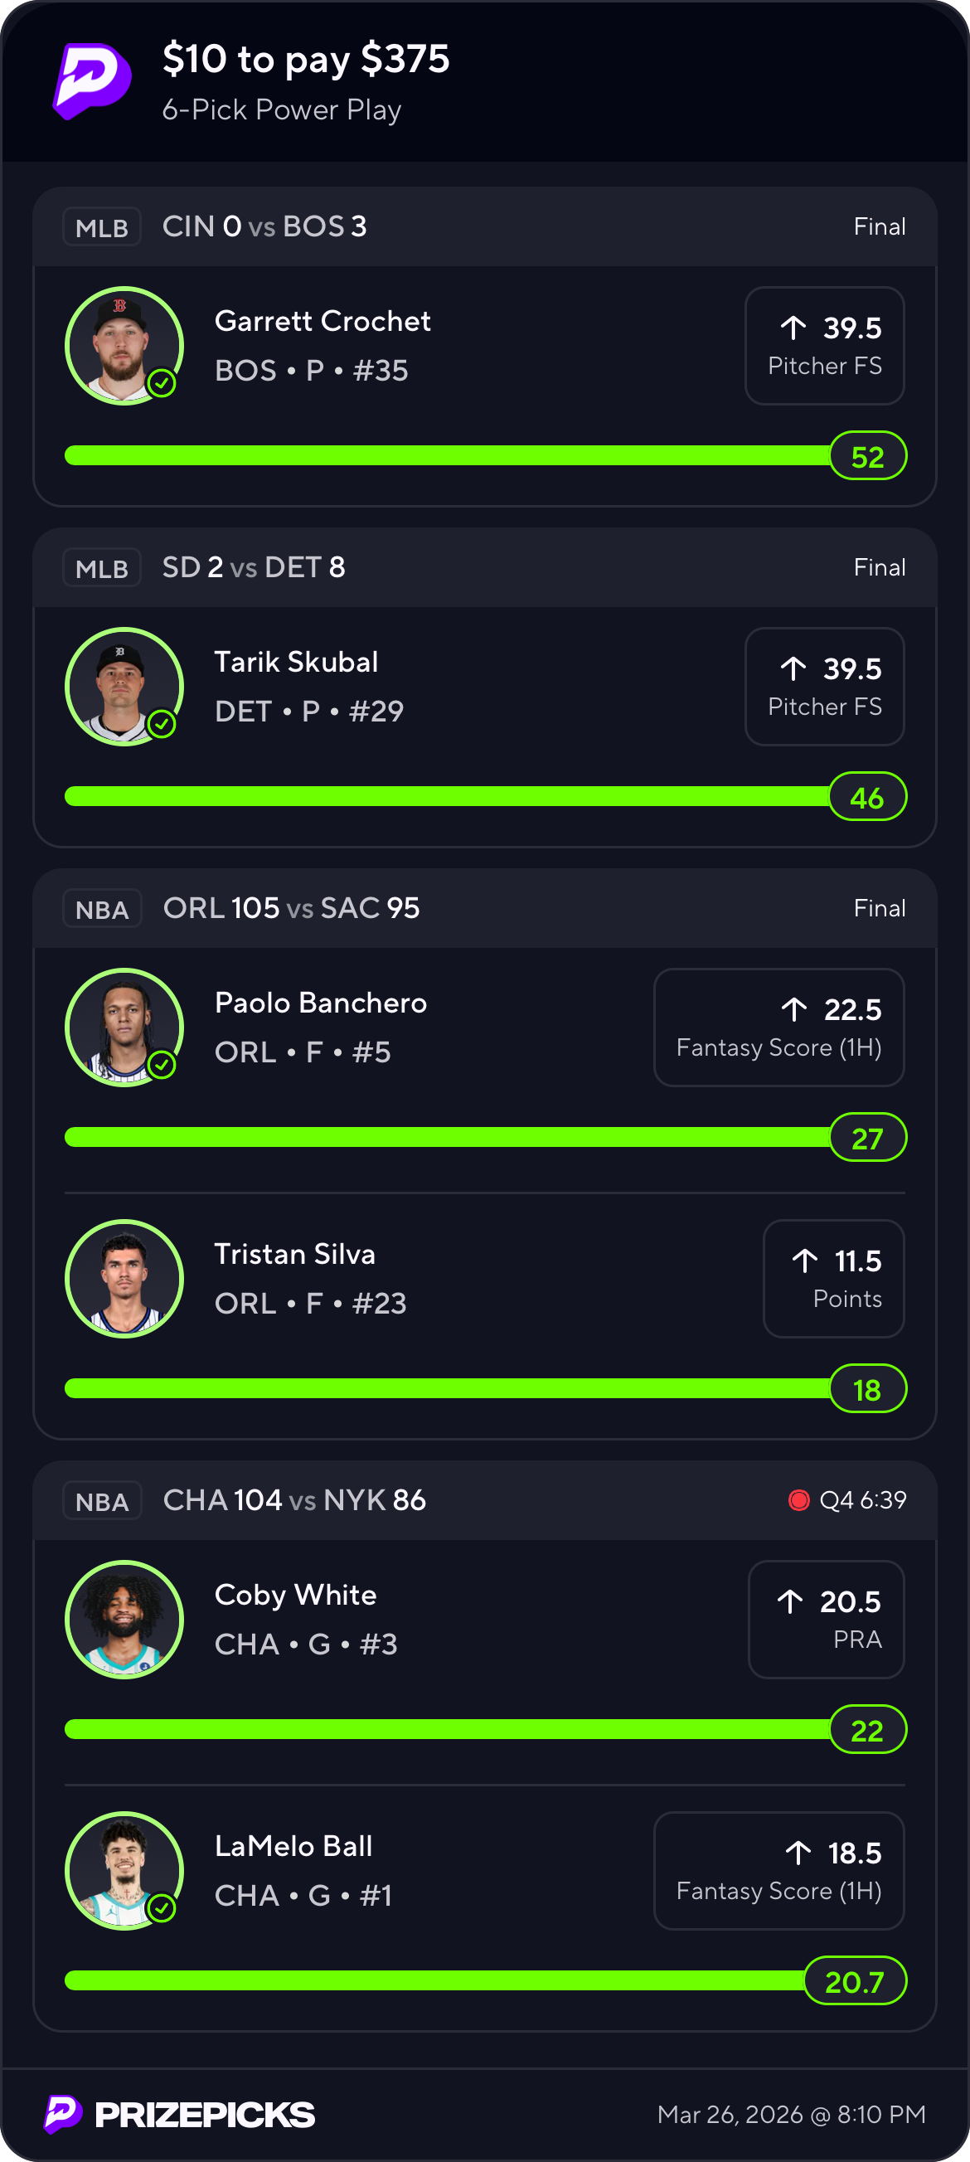Click the purple PrizePicks logo at top
Screen dimensions: 970x2162
(92, 80)
